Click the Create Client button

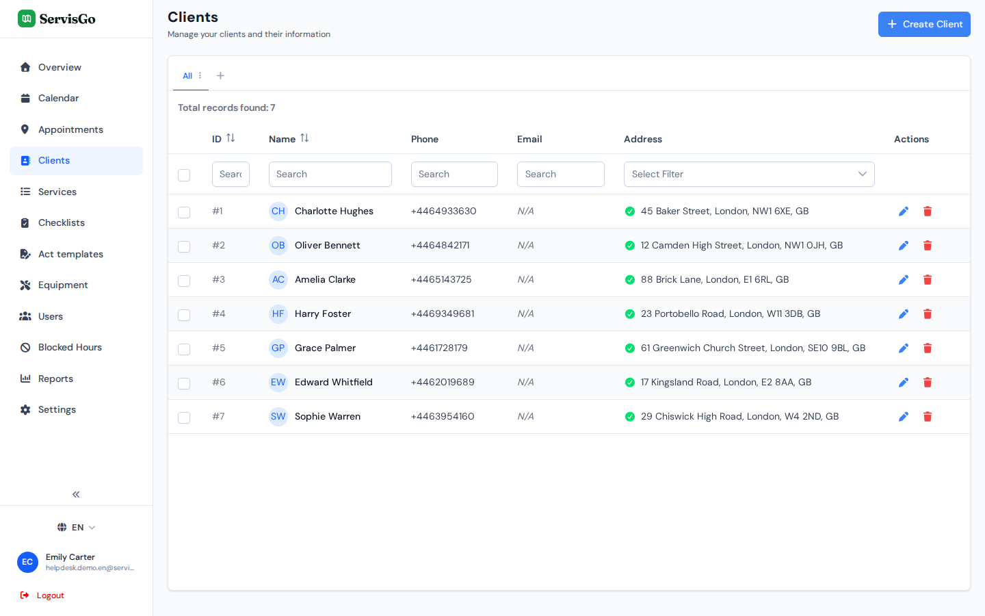click(924, 24)
